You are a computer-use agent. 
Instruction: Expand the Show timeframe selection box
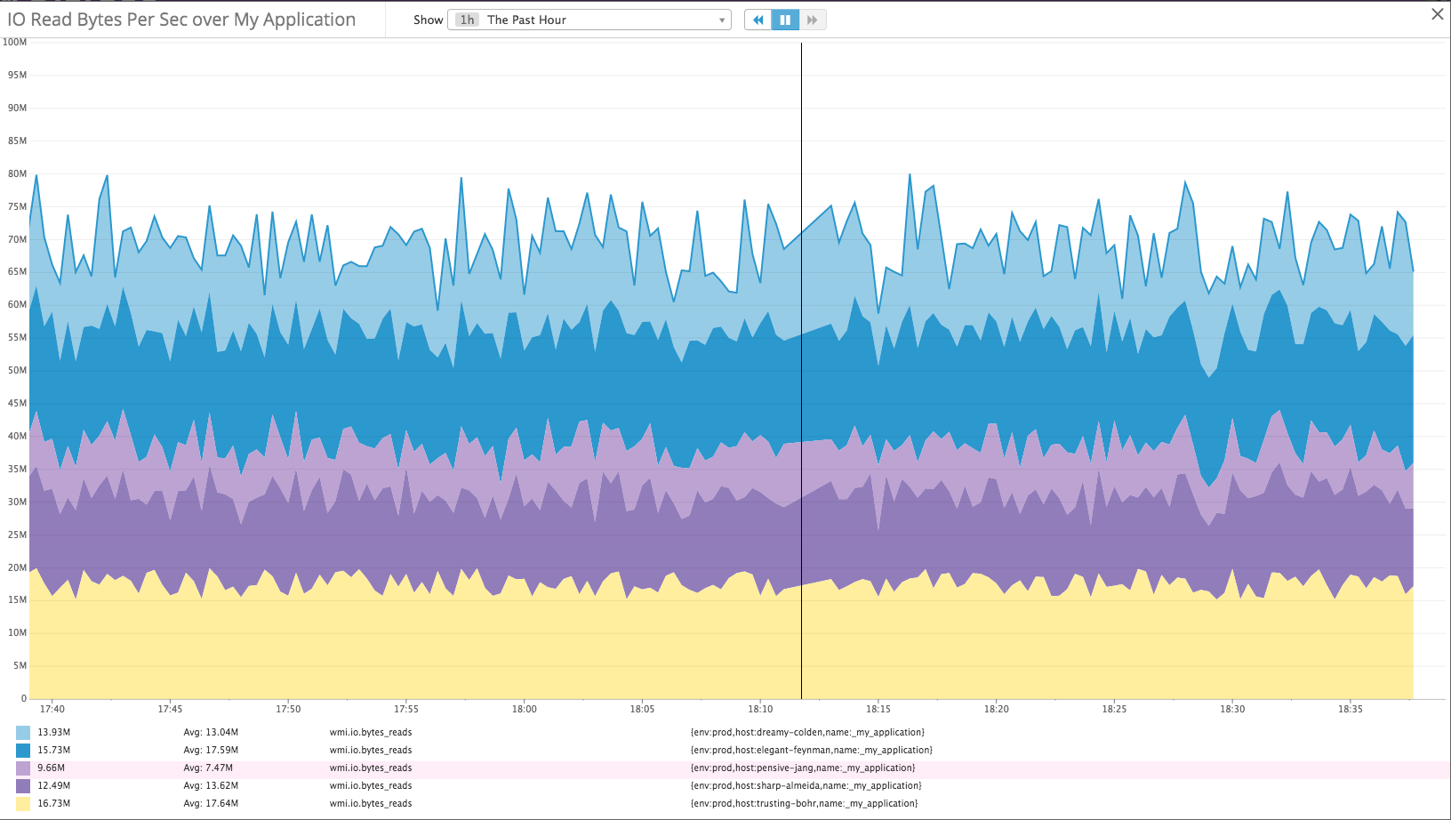pos(589,19)
